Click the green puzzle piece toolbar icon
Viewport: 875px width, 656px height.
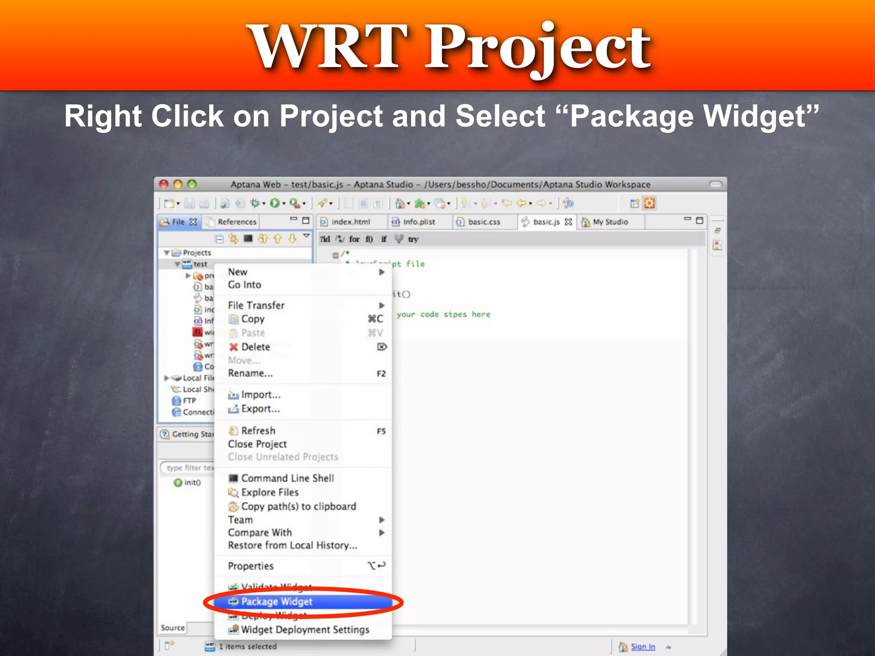pyautogui.click(x=420, y=203)
